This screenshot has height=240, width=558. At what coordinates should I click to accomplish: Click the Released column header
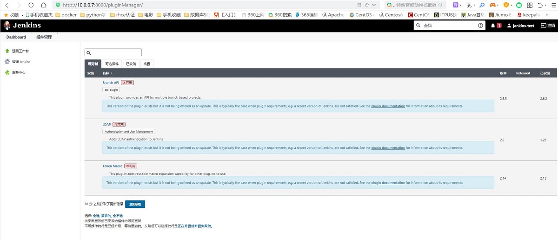point(523,73)
